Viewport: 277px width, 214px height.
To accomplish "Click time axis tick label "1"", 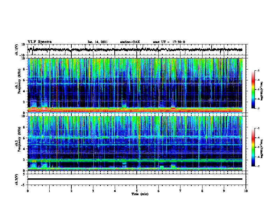I will pyautogui.click(x=49, y=191).
